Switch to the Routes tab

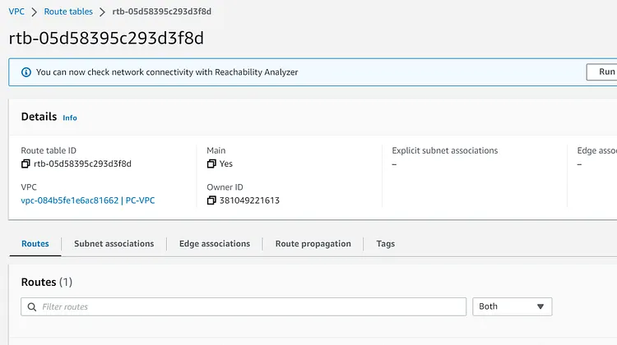[x=35, y=244]
